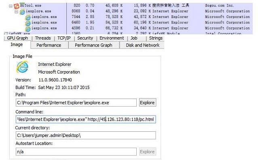Select iexplore.exe row with PID 8068
This screenshot has height=160, width=258.
[x=128, y=11]
